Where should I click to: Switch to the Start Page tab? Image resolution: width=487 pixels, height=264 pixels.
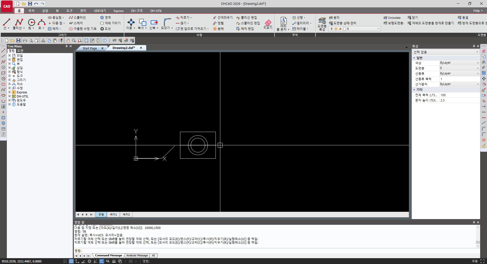(90, 48)
